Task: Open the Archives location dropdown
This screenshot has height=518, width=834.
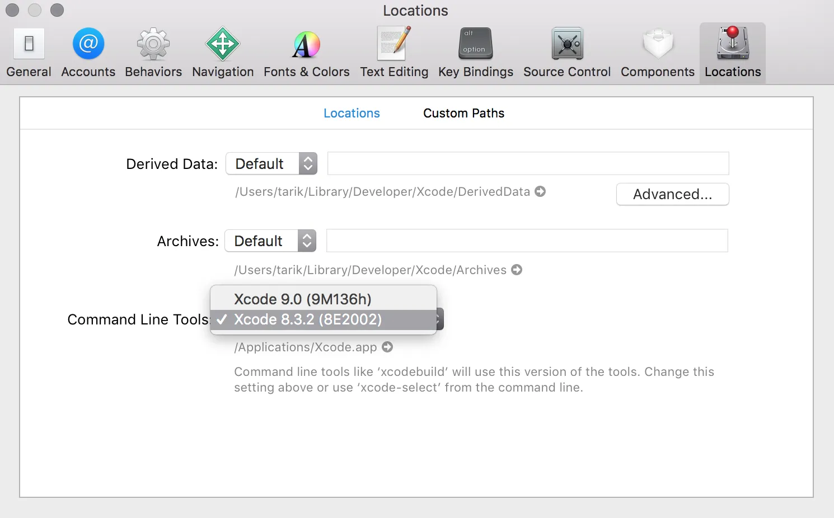Action: pos(270,241)
